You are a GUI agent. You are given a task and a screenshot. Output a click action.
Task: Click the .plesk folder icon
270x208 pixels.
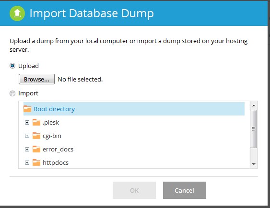[36, 122]
